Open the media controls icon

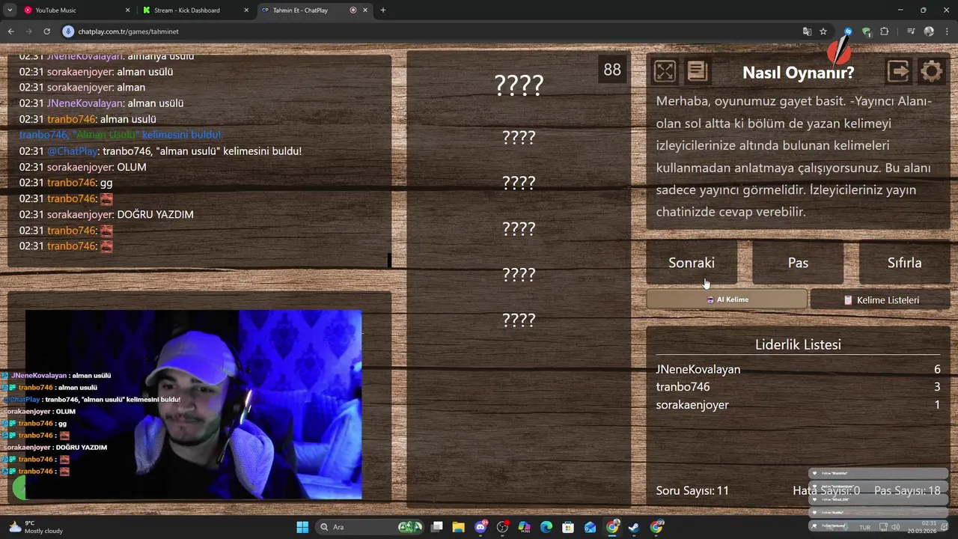tap(911, 31)
